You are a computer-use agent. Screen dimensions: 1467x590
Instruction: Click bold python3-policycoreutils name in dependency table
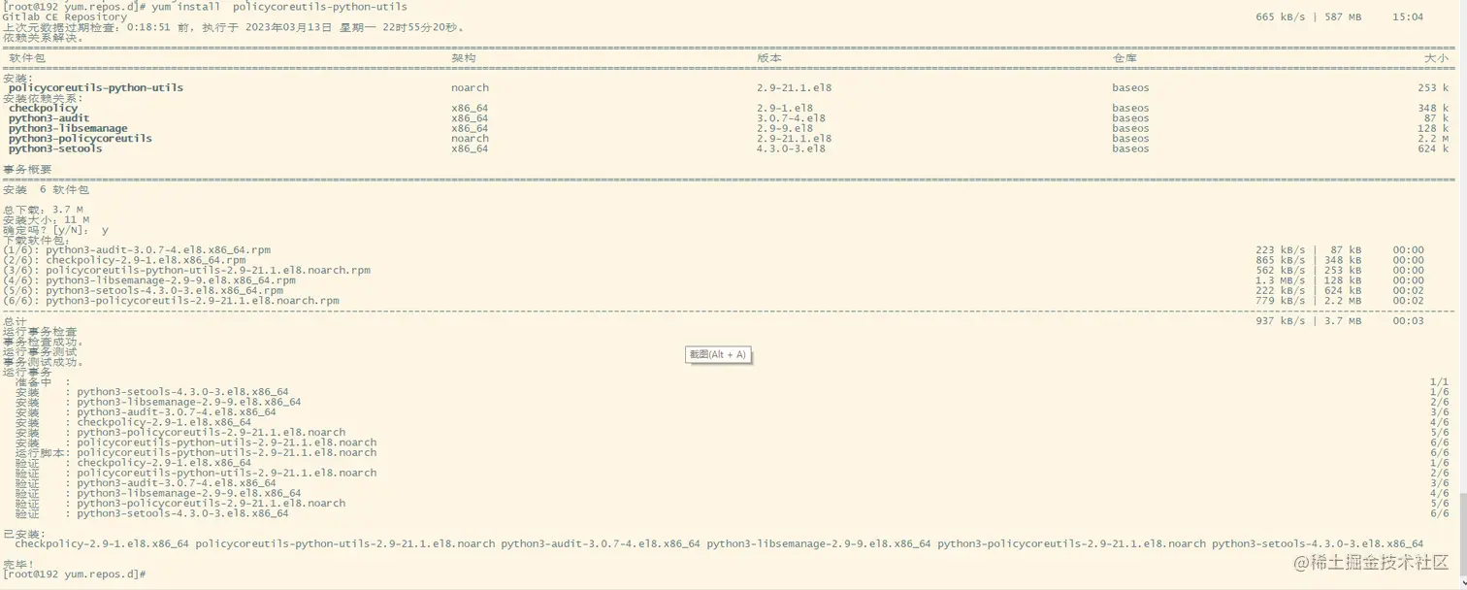pyautogui.click(x=81, y=139)
